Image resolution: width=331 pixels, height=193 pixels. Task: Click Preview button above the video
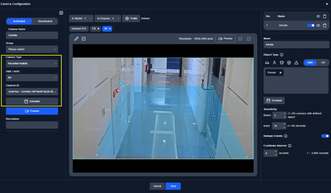point(225,39)
